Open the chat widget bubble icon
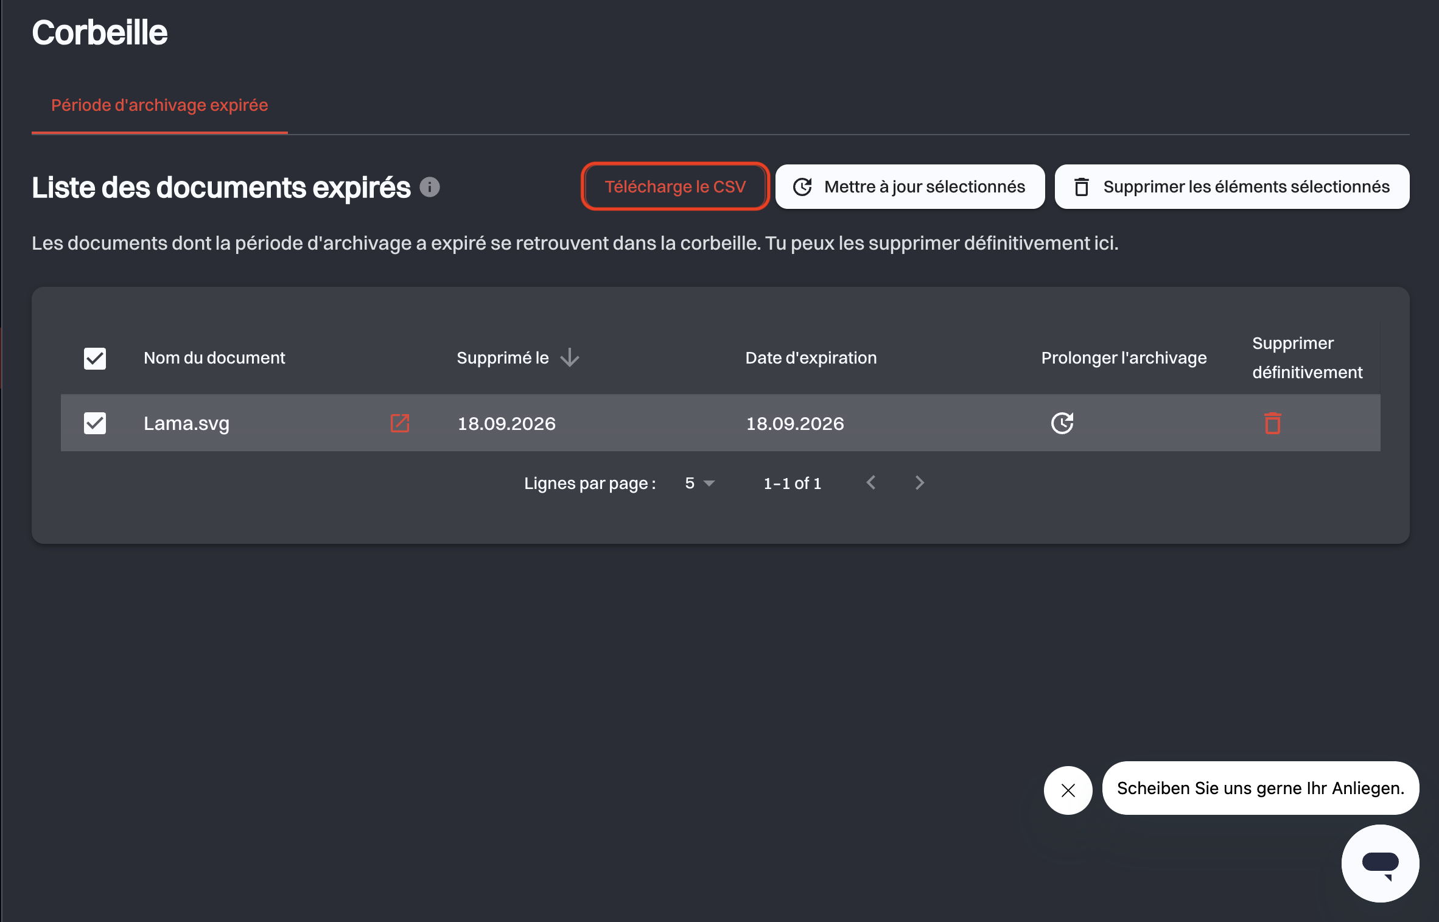The height and width of the screenshot is (922, 1439). pyautogui.click(x=1380, y=864)
